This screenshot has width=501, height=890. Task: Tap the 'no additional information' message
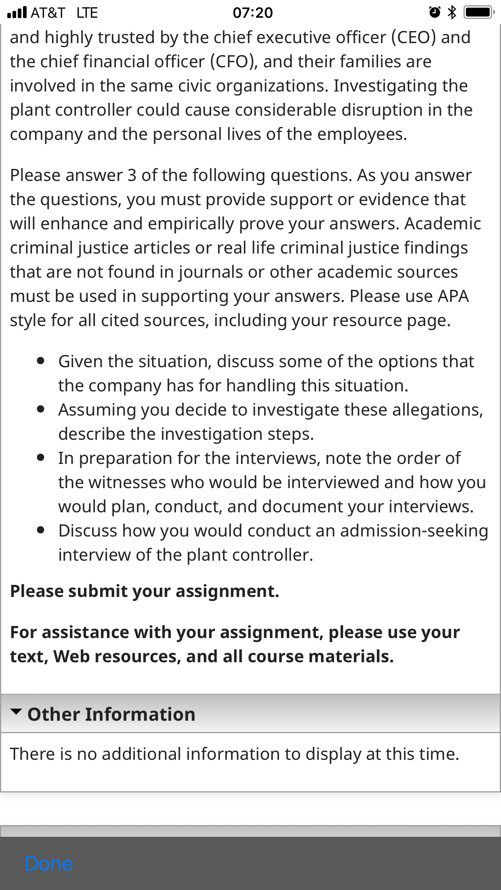click(234, 754)
